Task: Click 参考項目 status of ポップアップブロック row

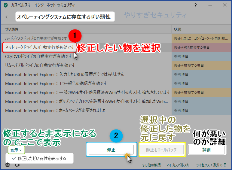Action: [201, 102]
